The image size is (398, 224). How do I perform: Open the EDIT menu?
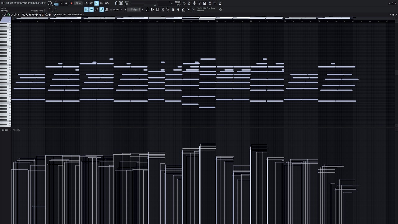[x=7, y=3]
